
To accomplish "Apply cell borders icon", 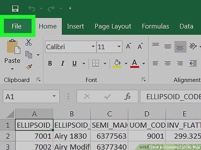I will tap(96, 63).
